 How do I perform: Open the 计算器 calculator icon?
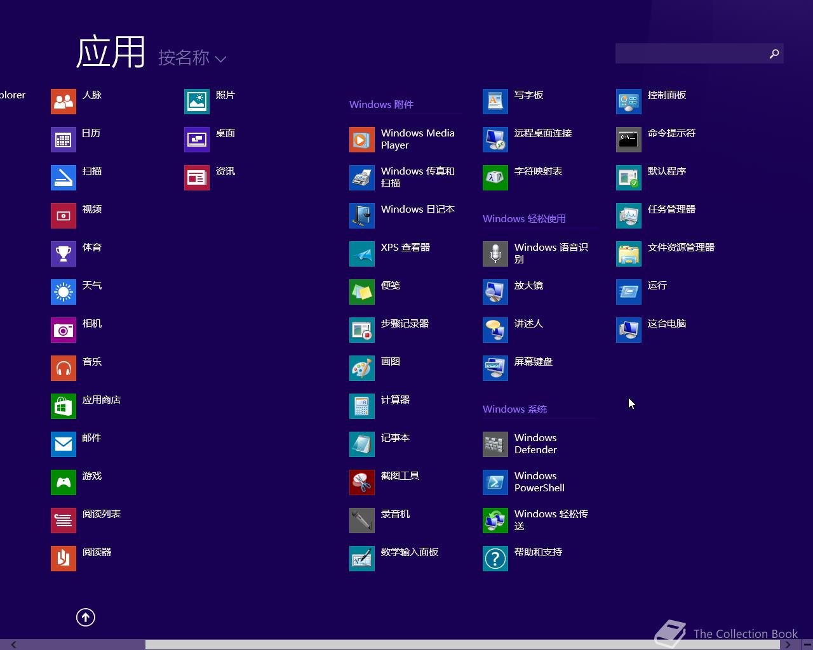362,406
